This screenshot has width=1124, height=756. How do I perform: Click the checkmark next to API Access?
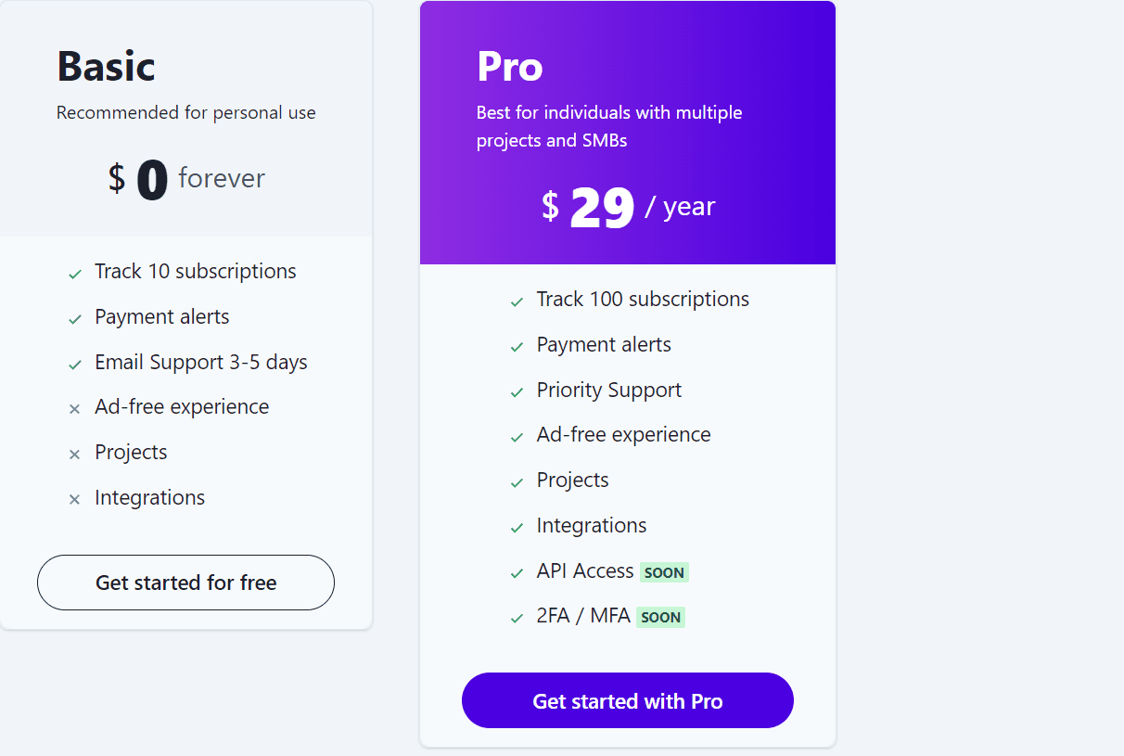point(517,573)
